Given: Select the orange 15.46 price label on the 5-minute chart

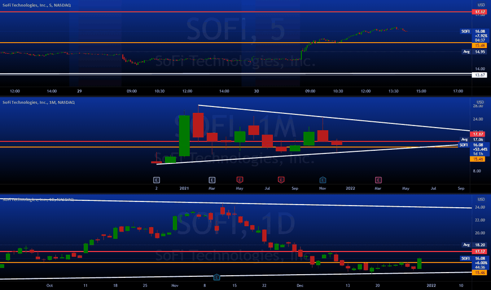Looking at the screenshot, I should coord(480,45).
